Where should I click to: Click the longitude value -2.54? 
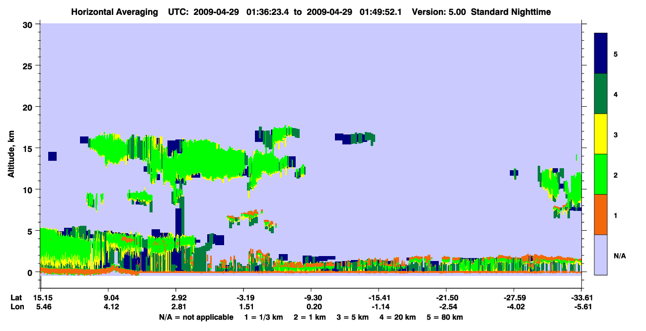(448, 307)
